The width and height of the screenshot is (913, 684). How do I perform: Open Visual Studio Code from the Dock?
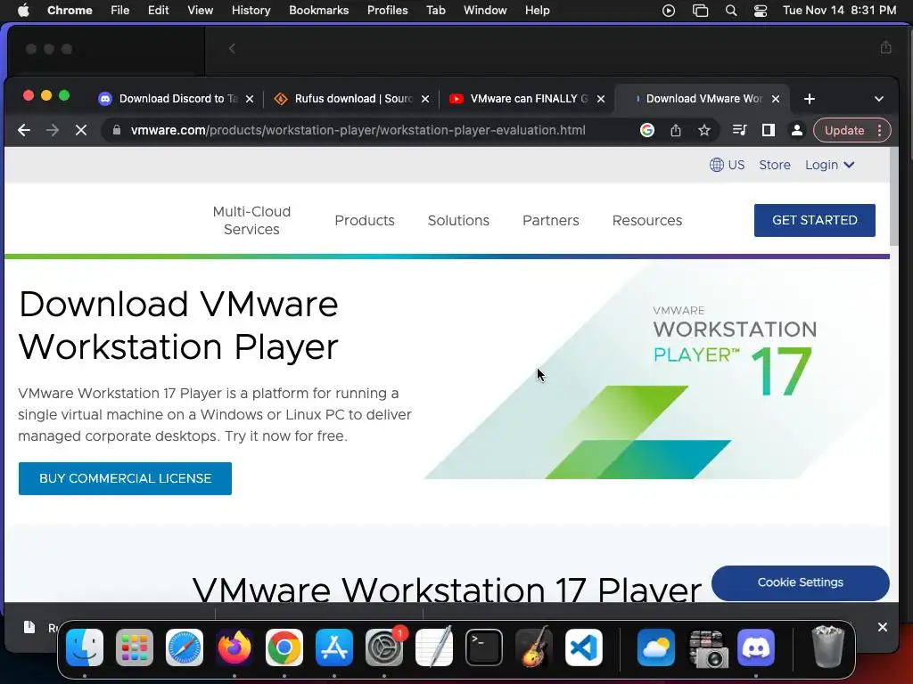[x=583, y=647]
